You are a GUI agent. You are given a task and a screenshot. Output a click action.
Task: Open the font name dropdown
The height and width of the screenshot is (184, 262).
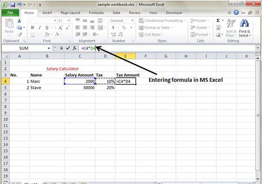[x=55, y=21]
